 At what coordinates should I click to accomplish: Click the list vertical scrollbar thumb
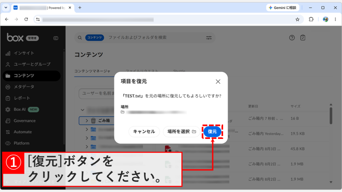click(x=331, y=116)
